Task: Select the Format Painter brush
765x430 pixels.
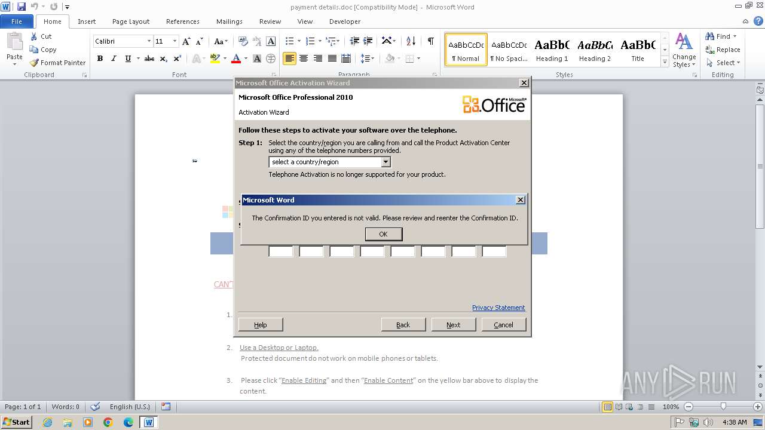Action: coord(34,63)
